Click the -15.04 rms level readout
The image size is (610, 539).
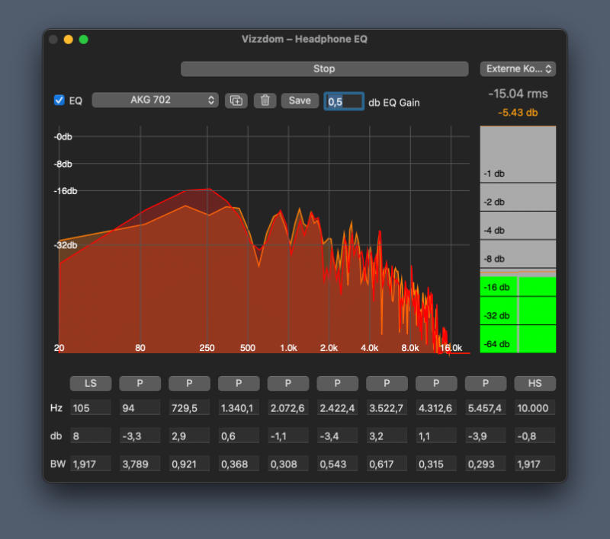518,94
